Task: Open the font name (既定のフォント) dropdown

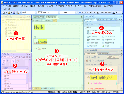Action: point(59,13)
